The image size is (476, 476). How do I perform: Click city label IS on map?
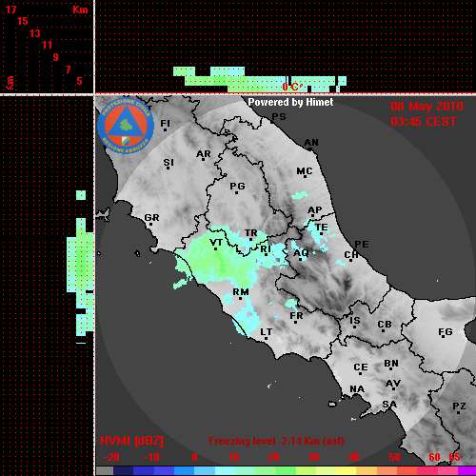point(355,321)
